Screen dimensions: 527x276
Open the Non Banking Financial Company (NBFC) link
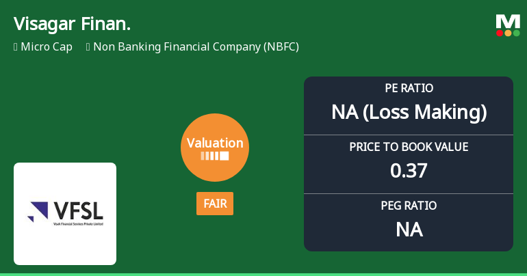pos(196,47)
